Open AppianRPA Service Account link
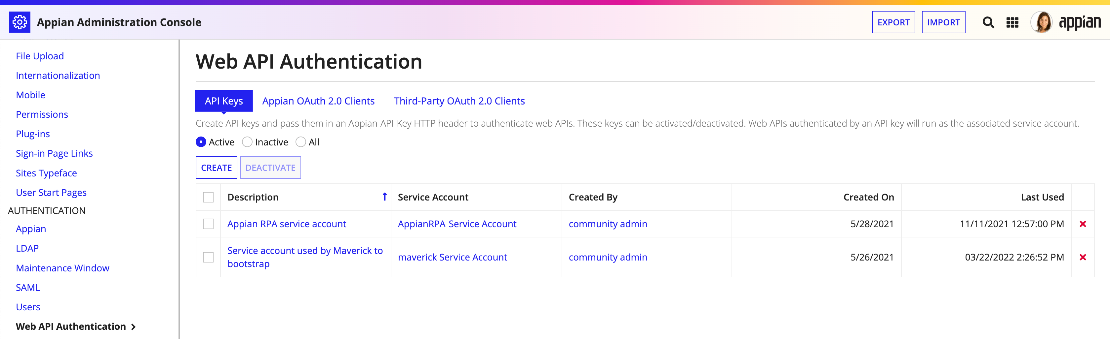Screen dimensions: 1110x339 pyautogui.click(x=457, y=224)
